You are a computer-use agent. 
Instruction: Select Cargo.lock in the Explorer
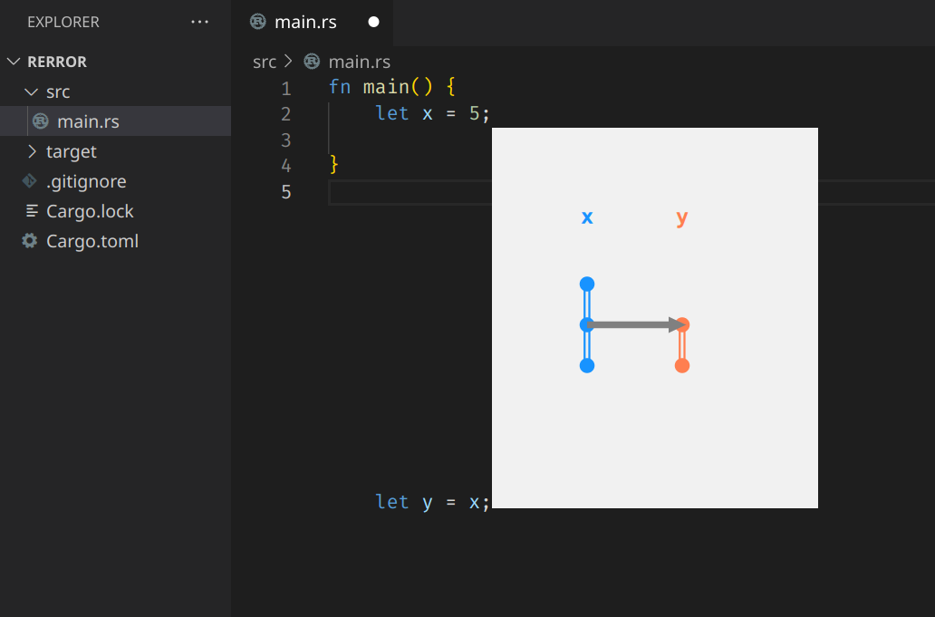[x=90, y=210]
